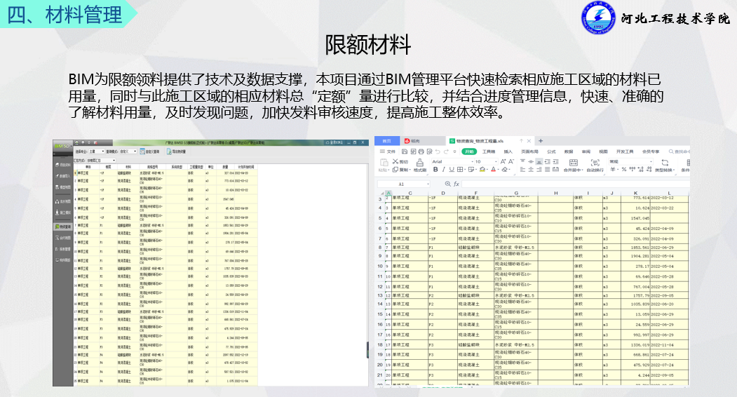Select the 页面布局 ribbon tab

529,152
